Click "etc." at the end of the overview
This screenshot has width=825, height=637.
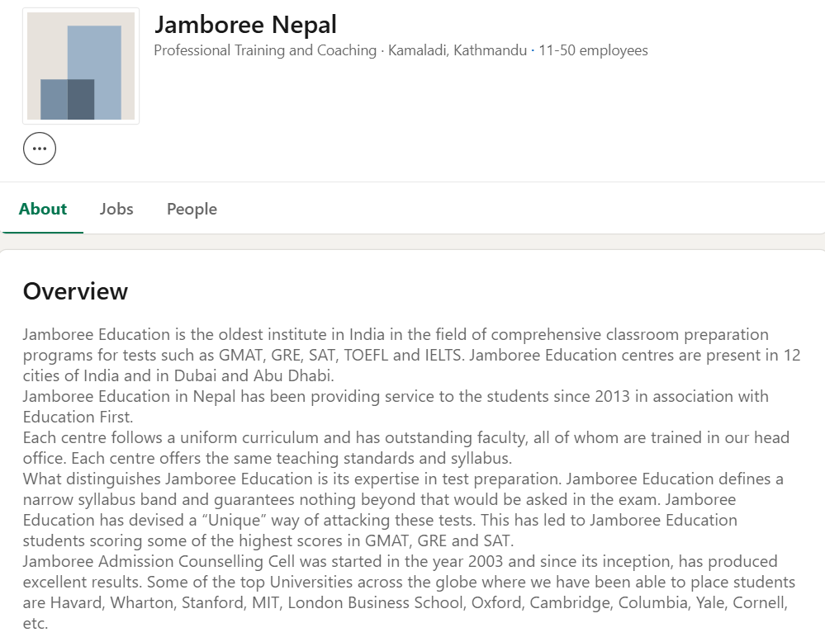pyautogui.click(x=36, y=623)
